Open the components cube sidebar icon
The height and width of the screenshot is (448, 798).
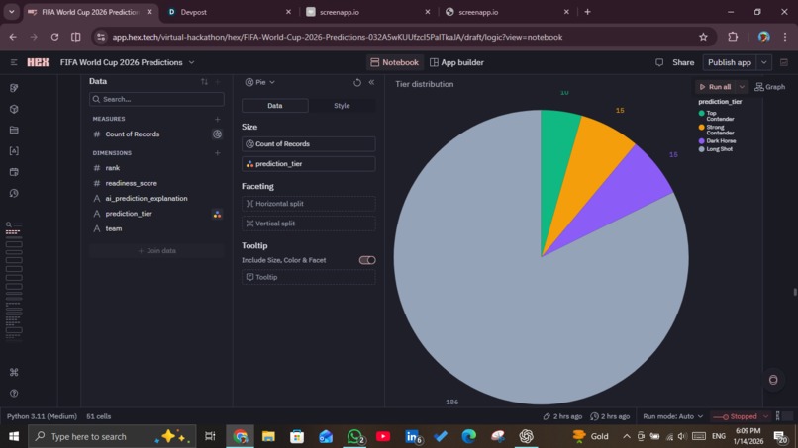(14, 109)
